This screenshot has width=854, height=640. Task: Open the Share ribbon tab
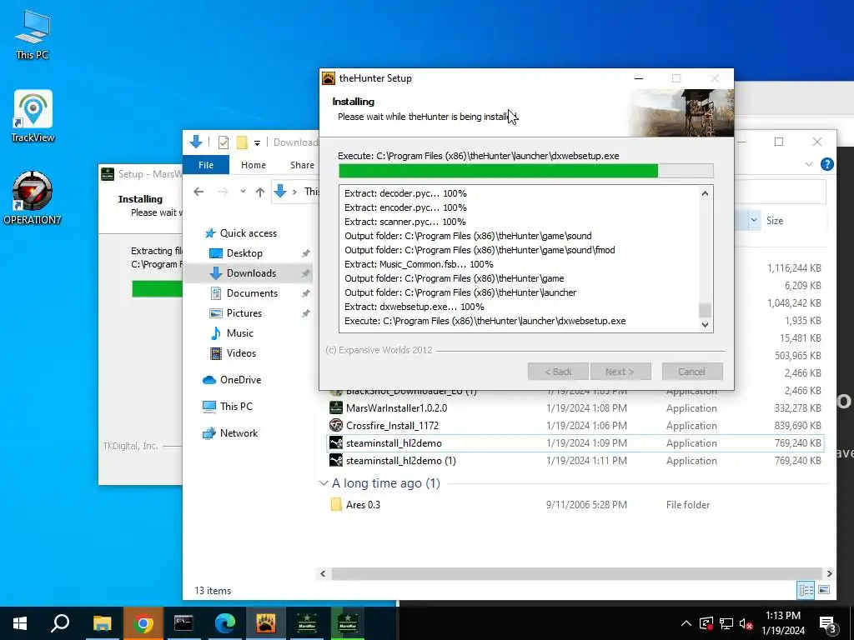(x=302, y=165)
